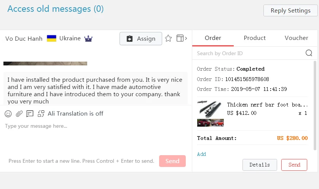Open the emoji picker
This screenshot has width=319, height=189.
coord(8,114)
